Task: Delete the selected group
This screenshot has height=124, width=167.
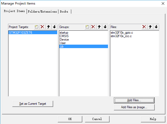Action: pyautogui.click(x=93, y=27)
